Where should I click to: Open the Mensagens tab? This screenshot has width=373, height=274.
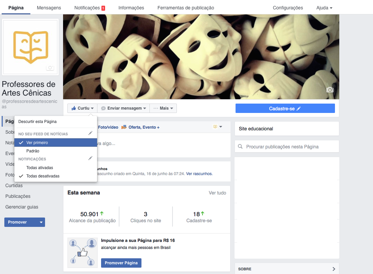[x=49, y=8]
